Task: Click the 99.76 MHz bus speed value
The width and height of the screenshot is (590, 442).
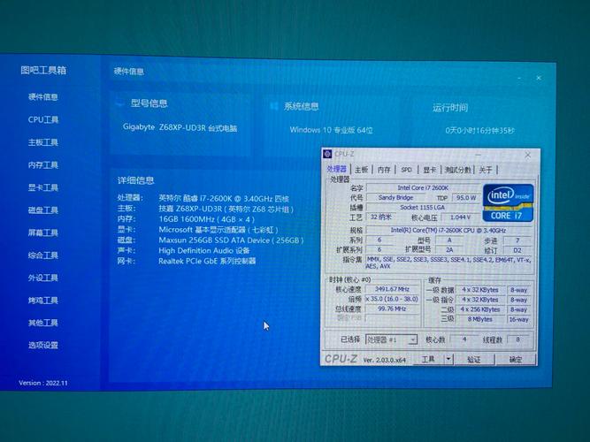Action: point(392,309)
